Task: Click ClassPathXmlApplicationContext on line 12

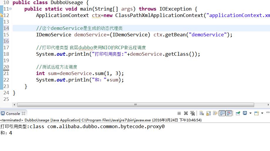Action: [x=159, y=15]
